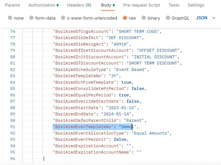Select the form-data radio option
Image resolution: width=221 pixels, height=165 pixels.
point(42,18)
